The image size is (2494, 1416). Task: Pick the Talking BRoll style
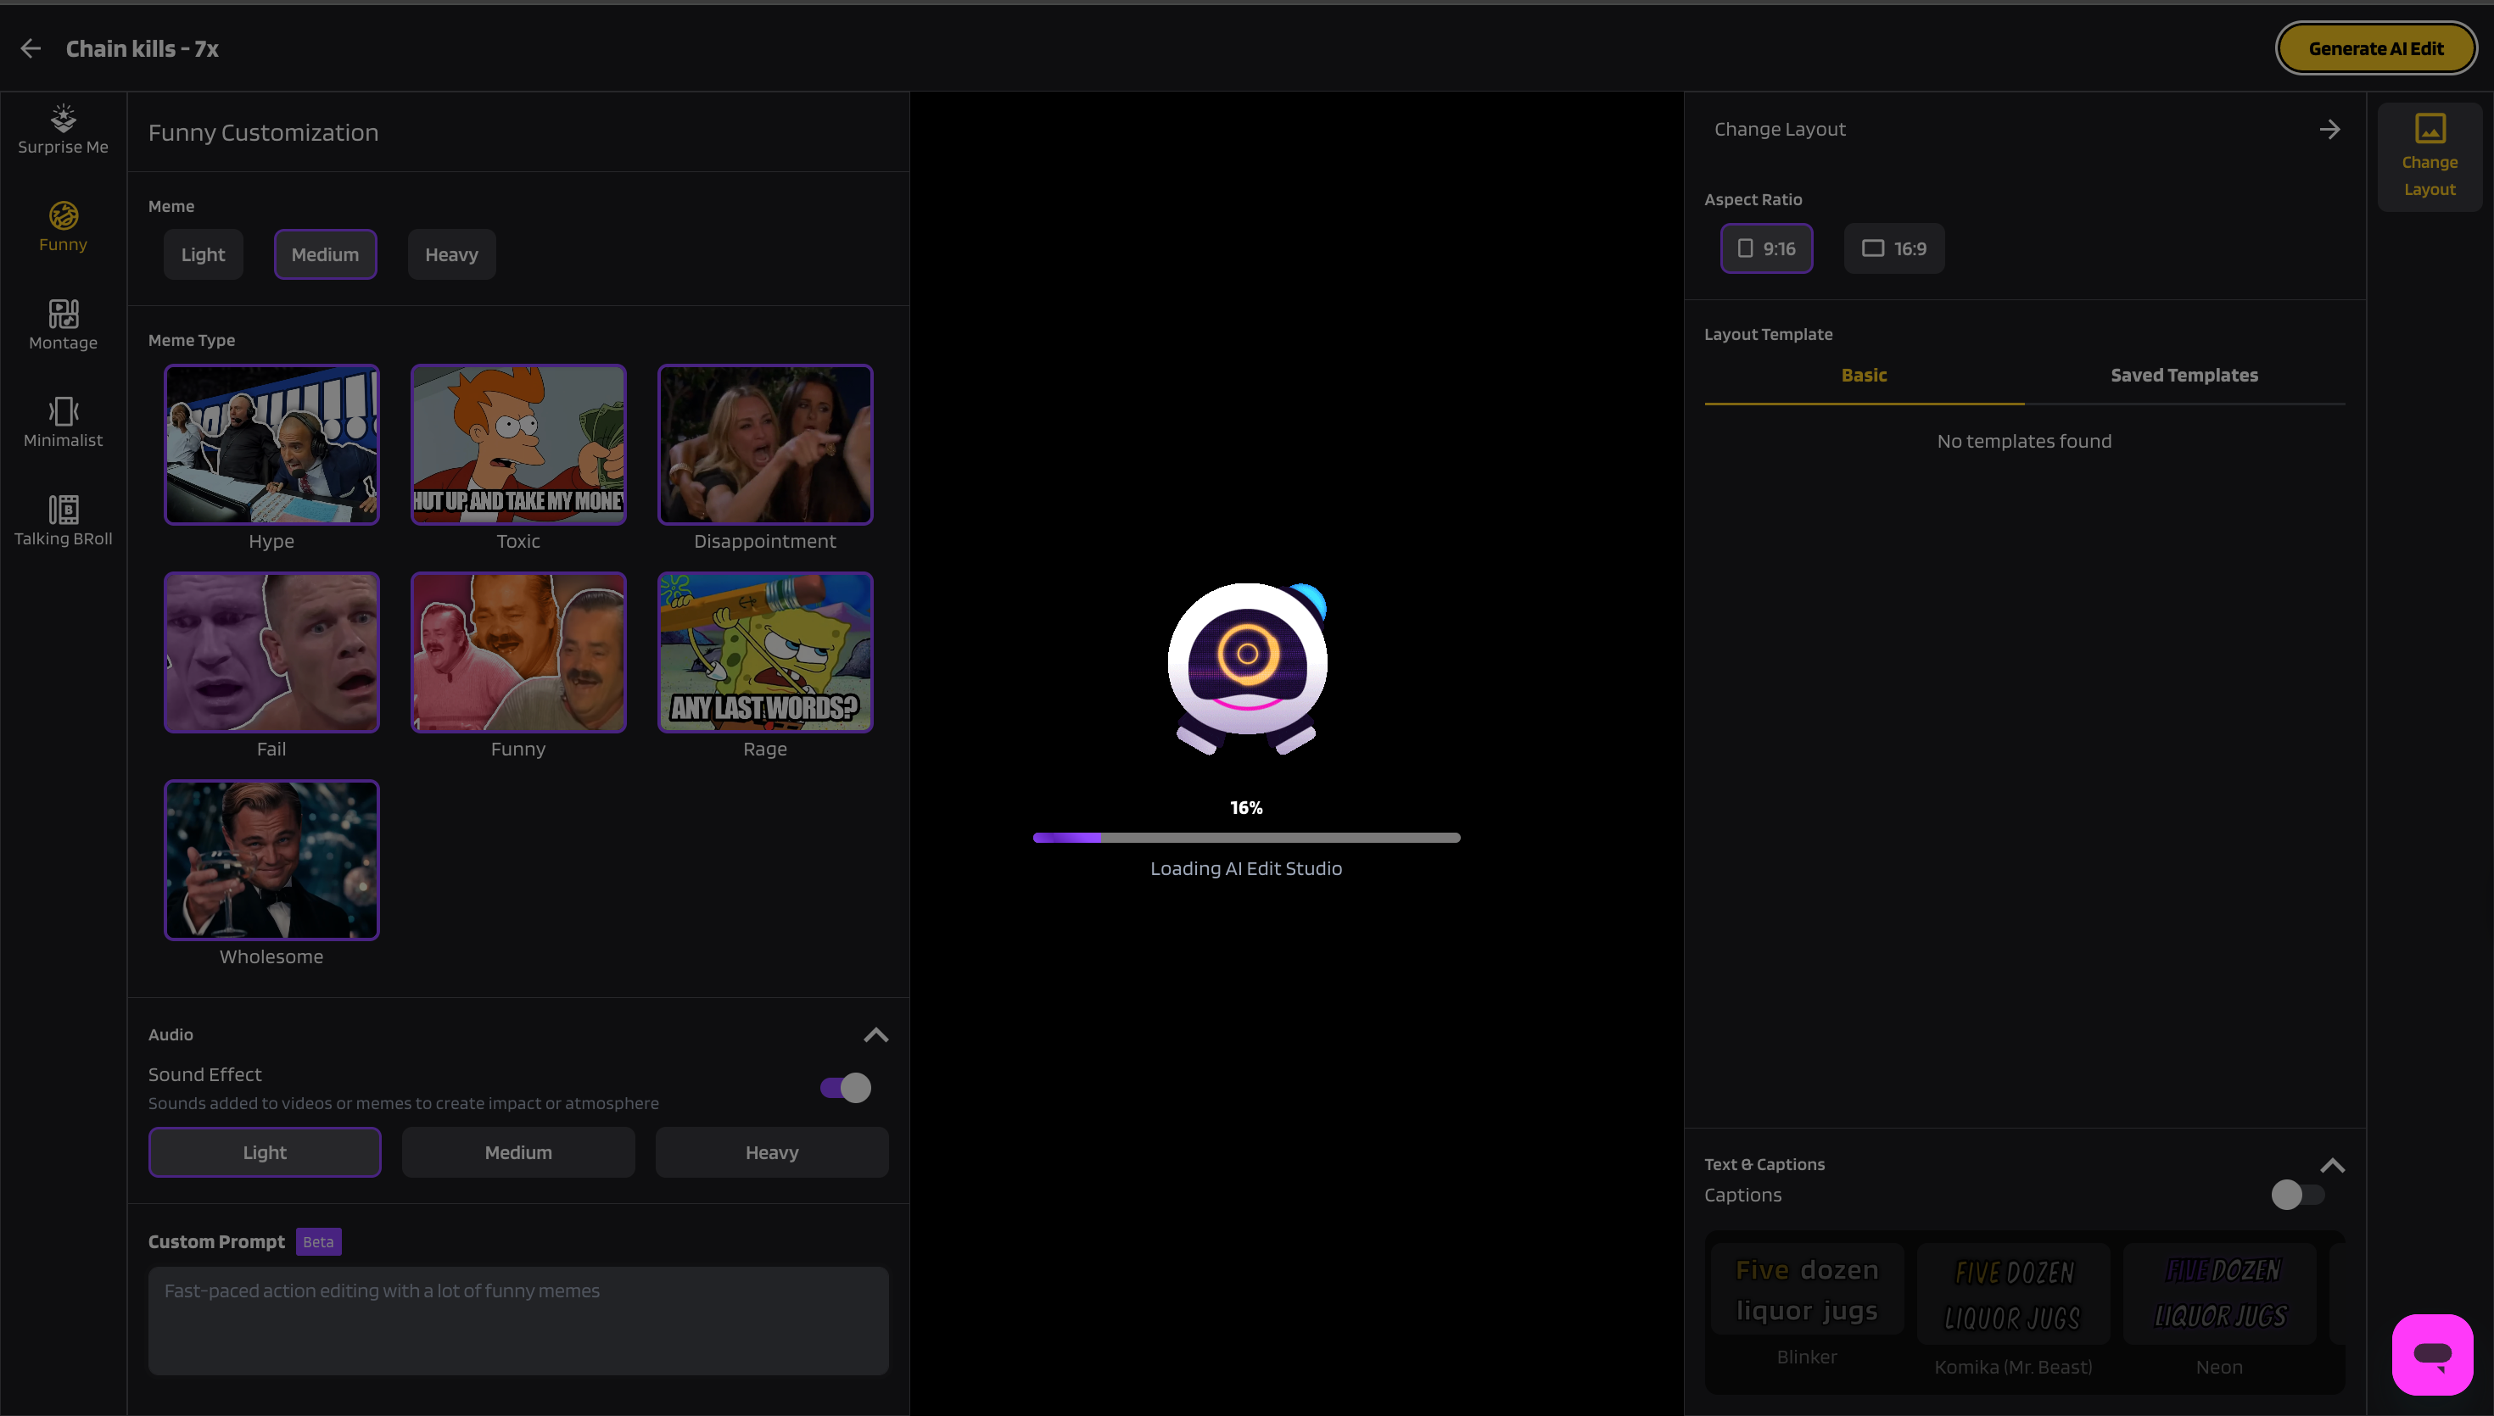tap(64, 521)
